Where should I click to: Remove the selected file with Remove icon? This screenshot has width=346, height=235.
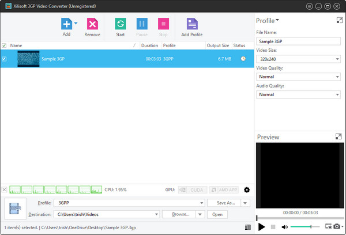[x=92, y=24]
